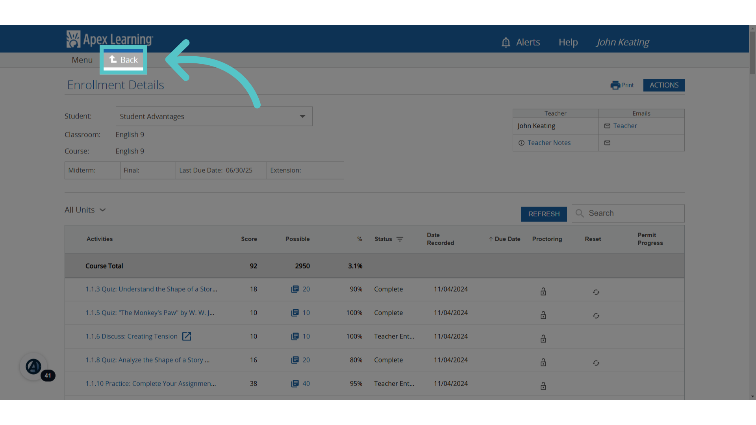Click possible-points icon for 1.1.8 Quiz
Viewport: 756px width, 425px height.
coord(295,360)
